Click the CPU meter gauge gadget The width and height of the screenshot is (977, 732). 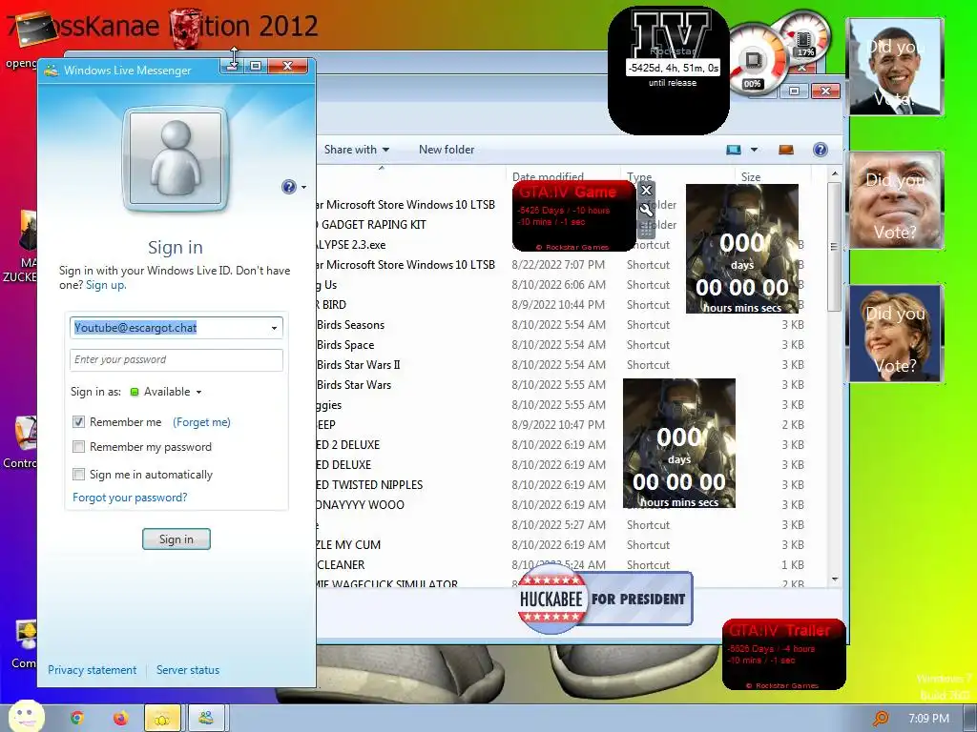point(755,60)
